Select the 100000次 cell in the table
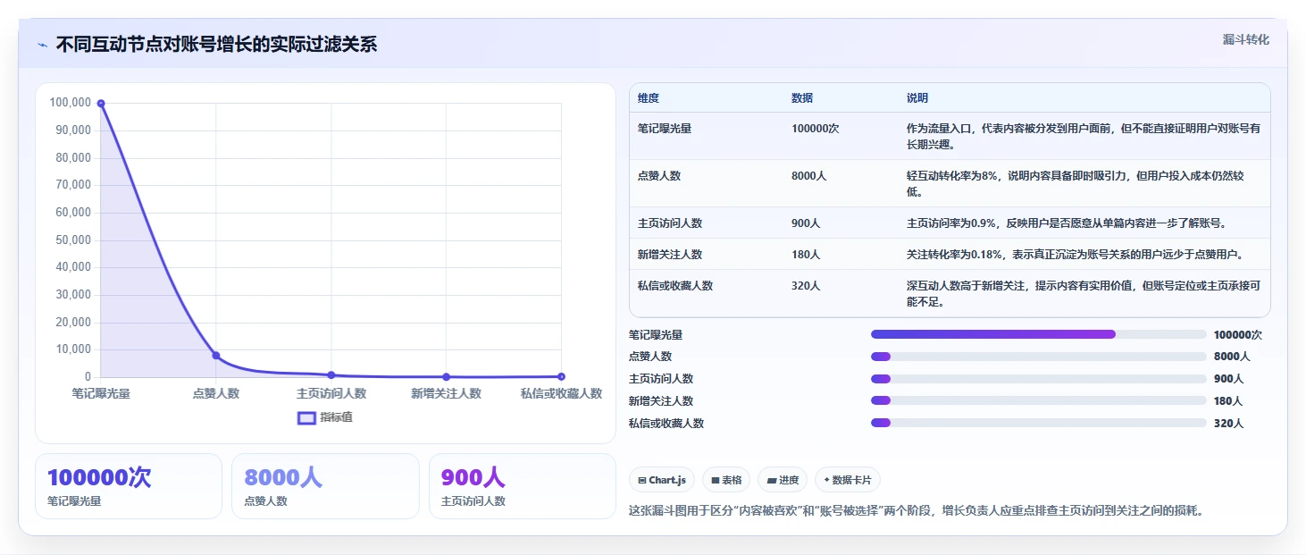This screenshot has height=555, width=1306. 815,129
